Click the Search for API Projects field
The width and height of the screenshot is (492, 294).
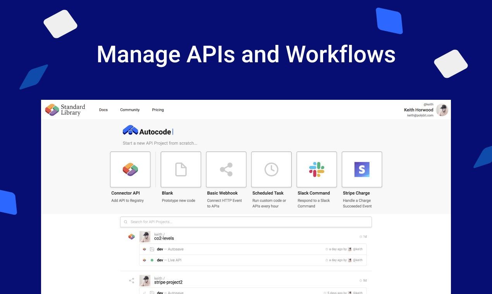coord(246,222)
